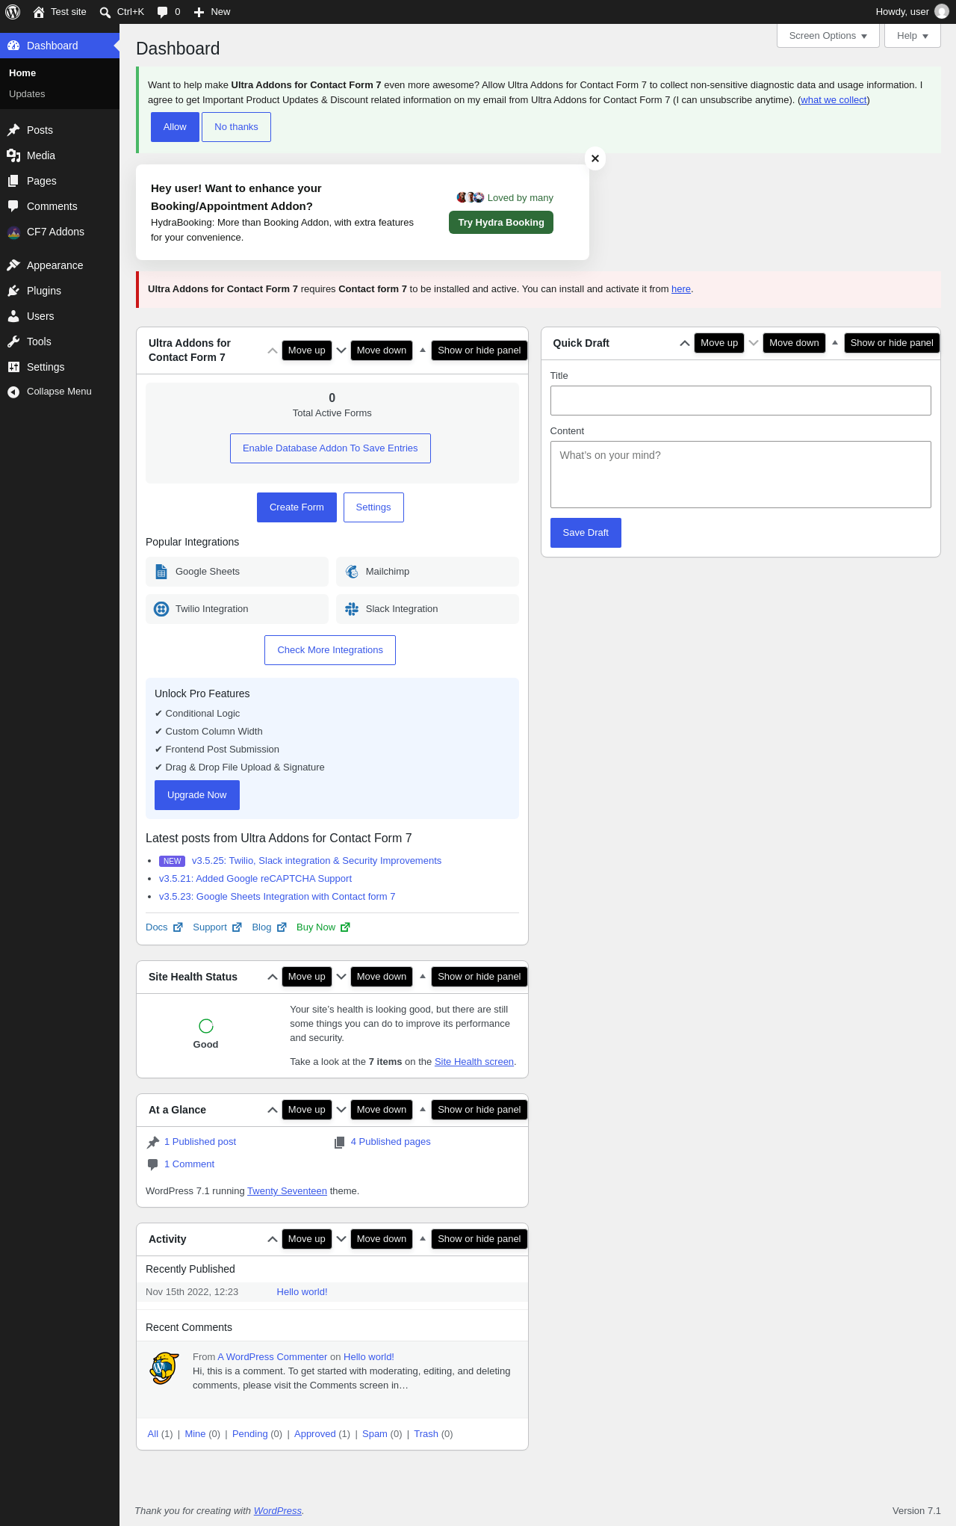Collapse the At a Glance panel
The width and height of the screenshot is (956, 1526).
pyautogui.click(x=423, y=1110)
